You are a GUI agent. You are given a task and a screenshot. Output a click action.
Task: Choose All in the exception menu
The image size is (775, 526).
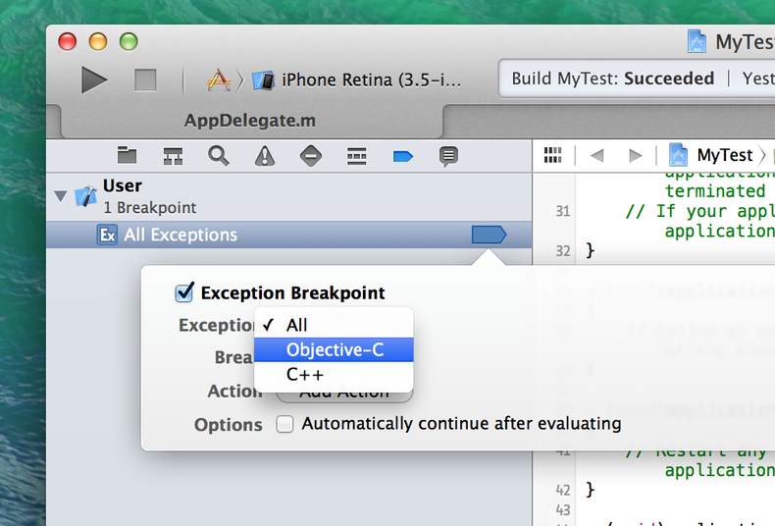click(x=334, y=325)
